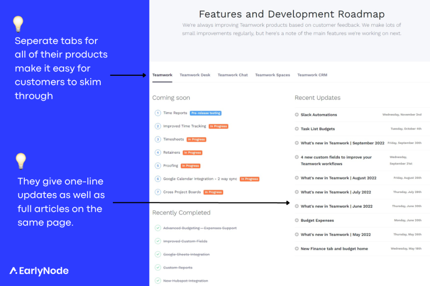Click the Wednesday, November 2nd date

pos(402,115)
